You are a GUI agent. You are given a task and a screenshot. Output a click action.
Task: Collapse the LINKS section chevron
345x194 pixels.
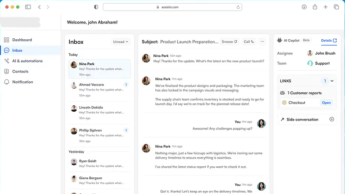pyautogui.click(x=332, y=81)
